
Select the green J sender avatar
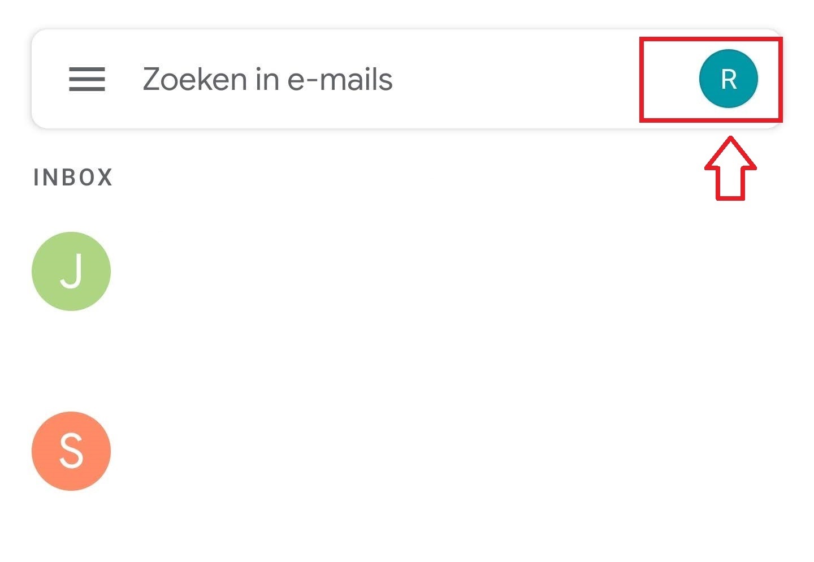coord(71,271)
